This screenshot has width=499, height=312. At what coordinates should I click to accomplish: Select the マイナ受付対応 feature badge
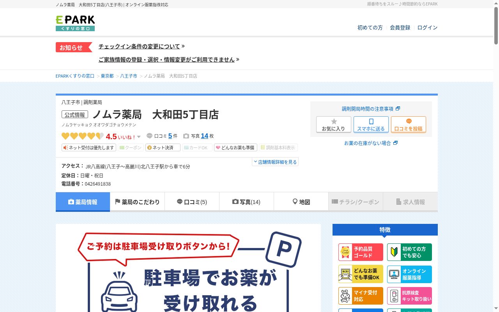pyautogui.click(x=361, y=296)
